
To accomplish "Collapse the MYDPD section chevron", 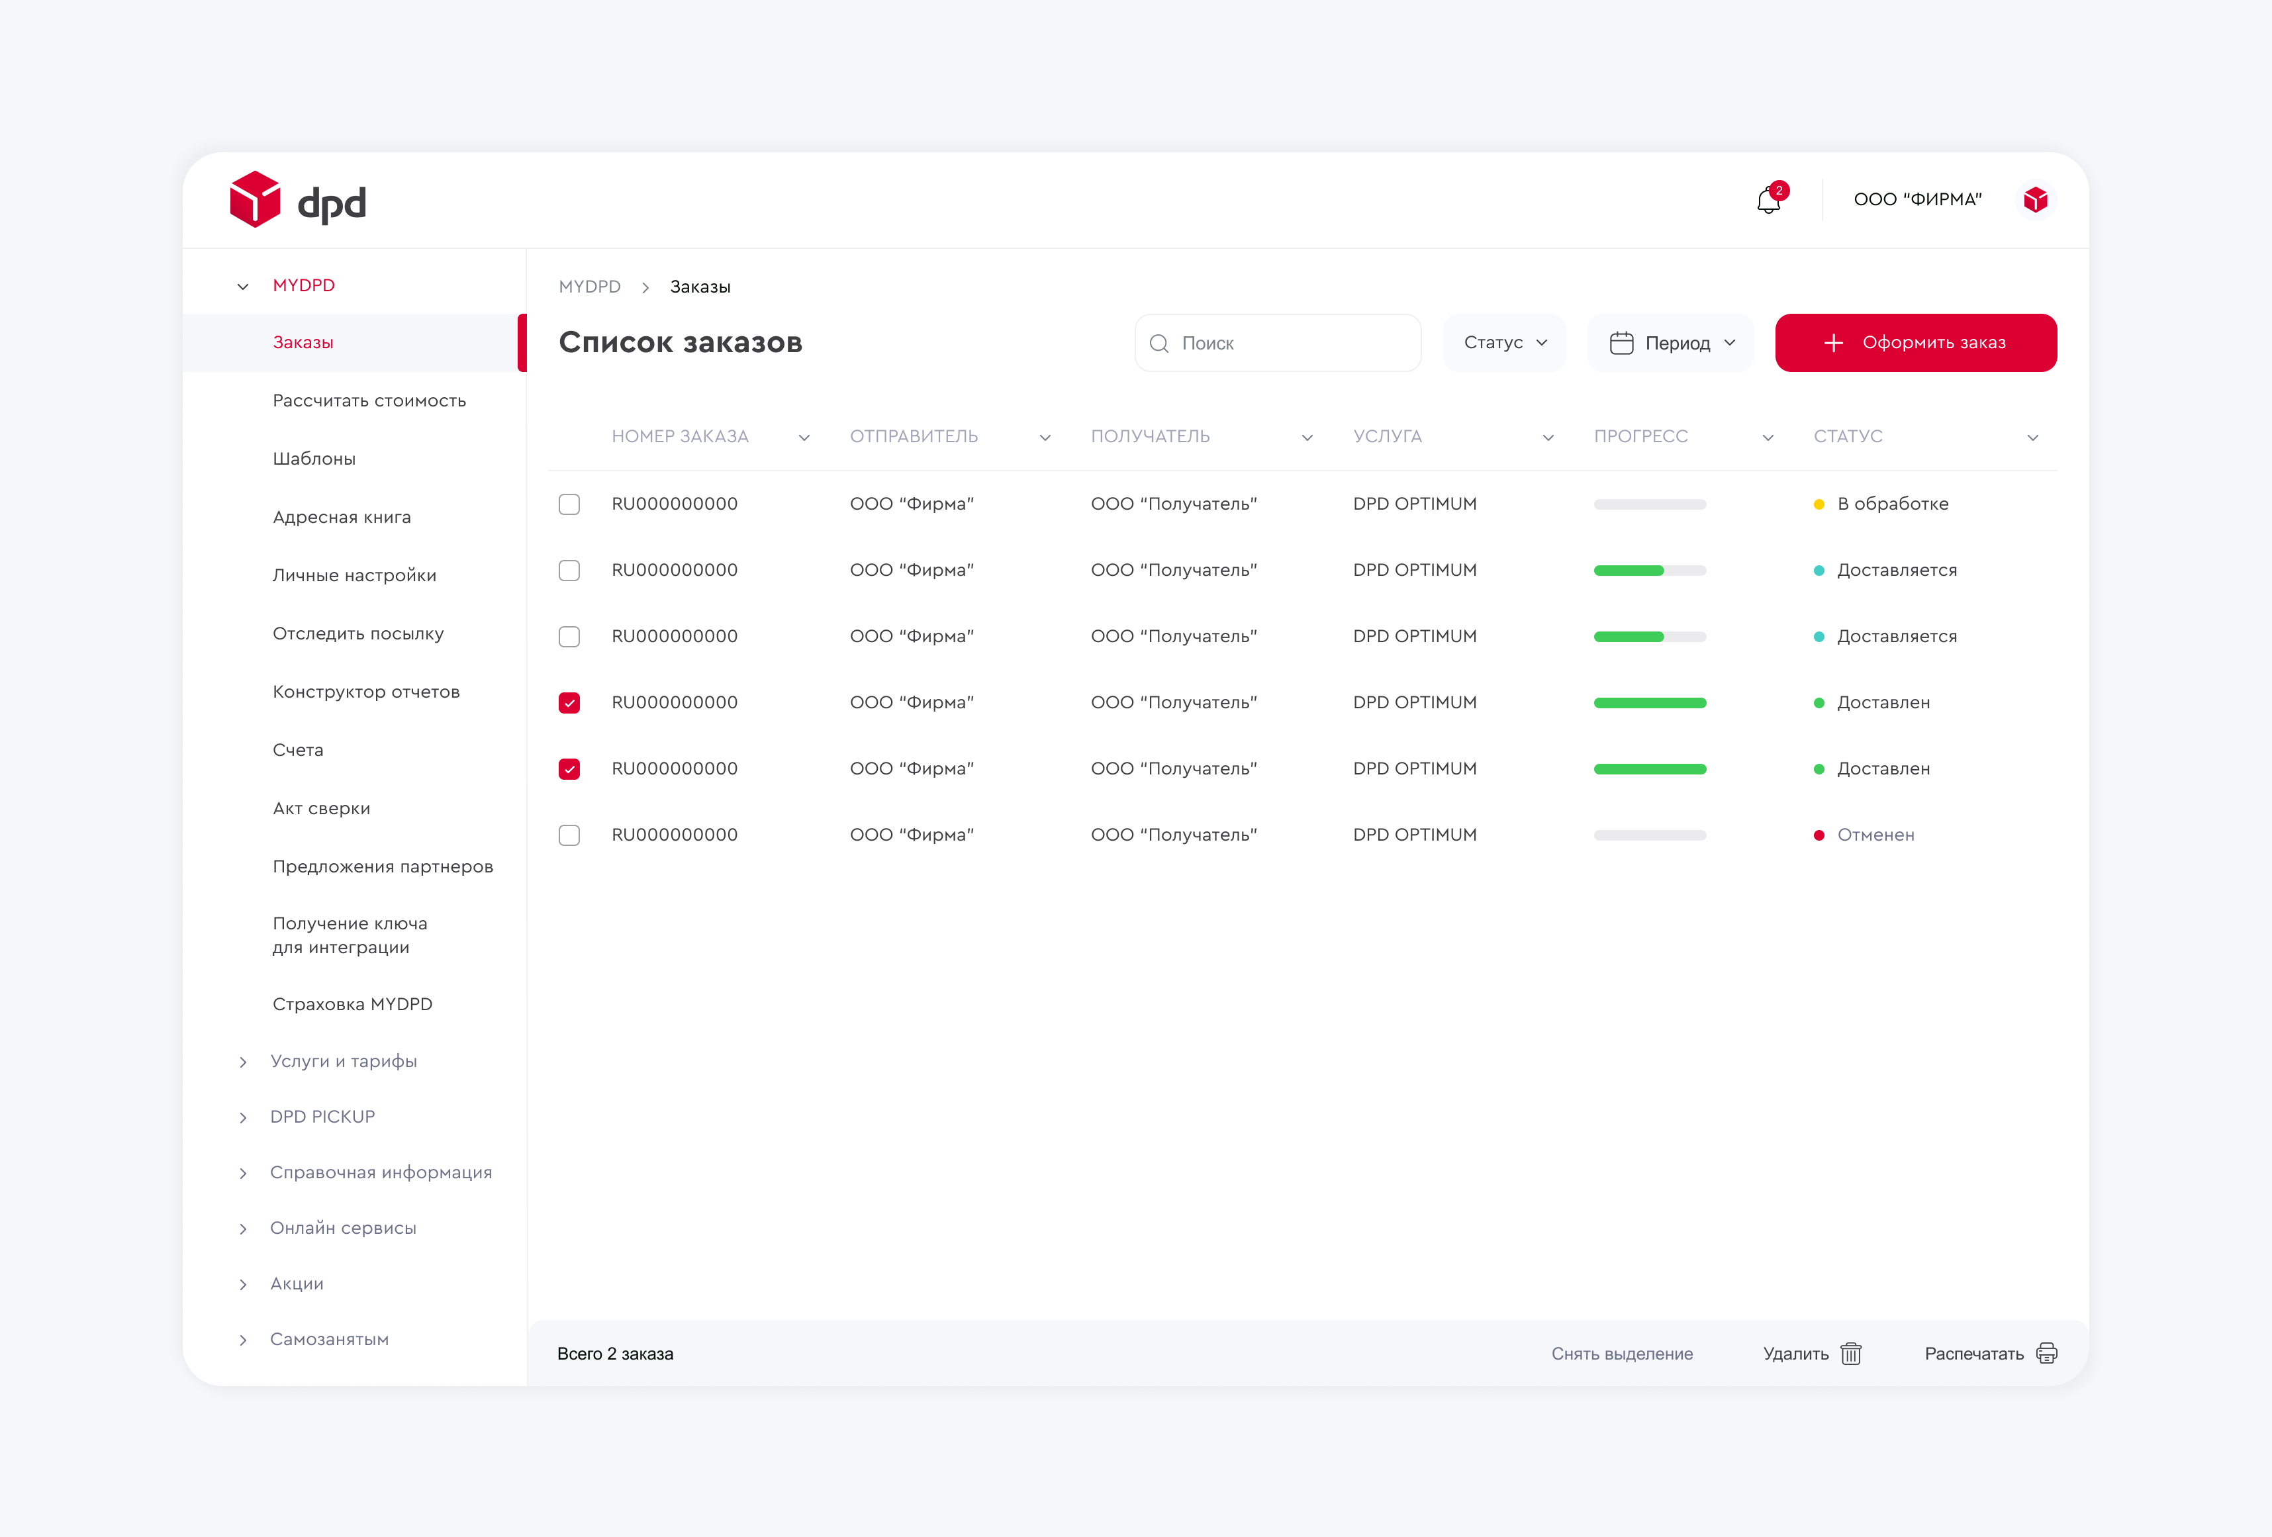I will [x=242, y=287].
